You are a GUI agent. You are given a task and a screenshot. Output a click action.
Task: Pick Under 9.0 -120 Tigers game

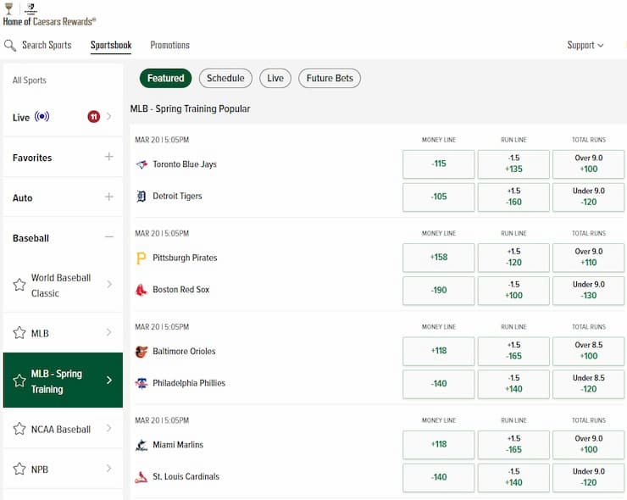click(588, 197)
